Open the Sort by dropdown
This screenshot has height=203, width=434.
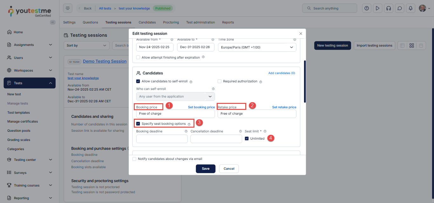click(86, 46)
